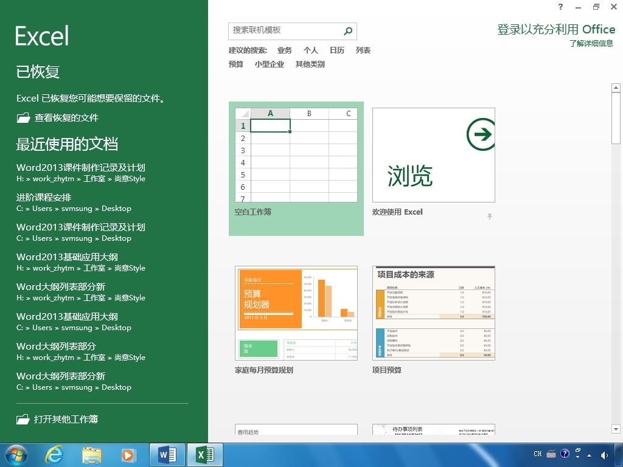Choose the 家庭每月预算规划 template
The height and width of the screenshot is (467, 623).
[x=296, y=320]
